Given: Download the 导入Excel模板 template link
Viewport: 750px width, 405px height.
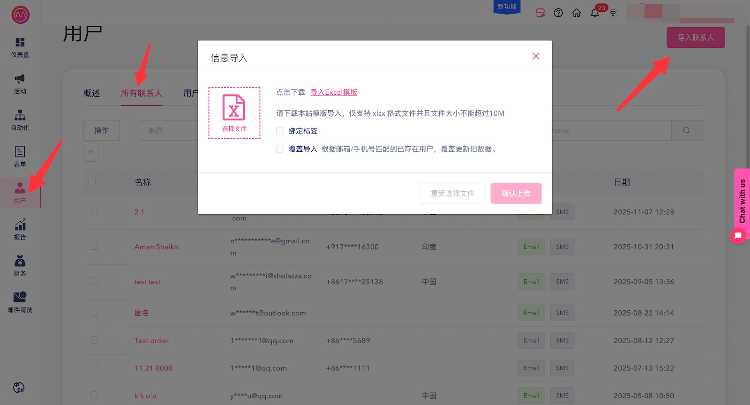Looking at the screenshot, I should tap(334, 92).
